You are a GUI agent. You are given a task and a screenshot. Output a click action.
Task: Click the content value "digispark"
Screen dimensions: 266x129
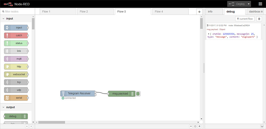[248, 37]
